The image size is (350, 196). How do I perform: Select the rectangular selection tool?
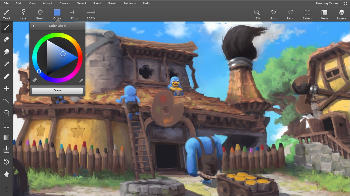click(6, 125)
